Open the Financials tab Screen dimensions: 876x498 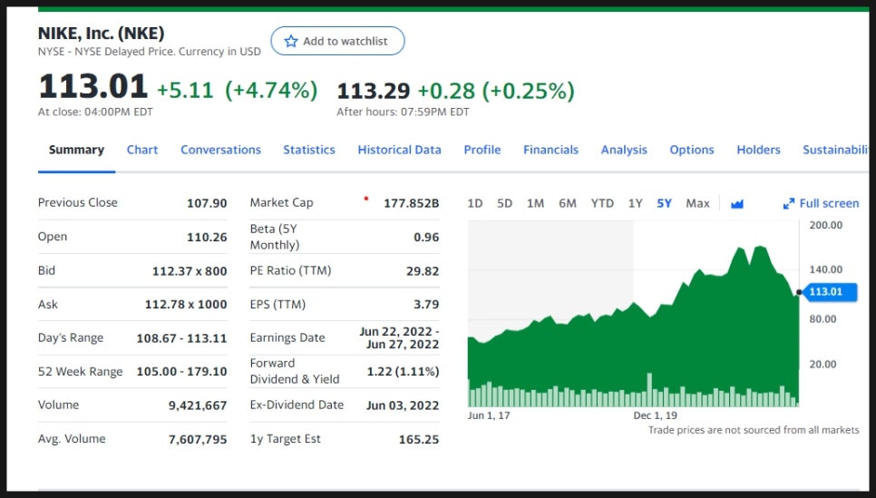(x=550, y=150)
